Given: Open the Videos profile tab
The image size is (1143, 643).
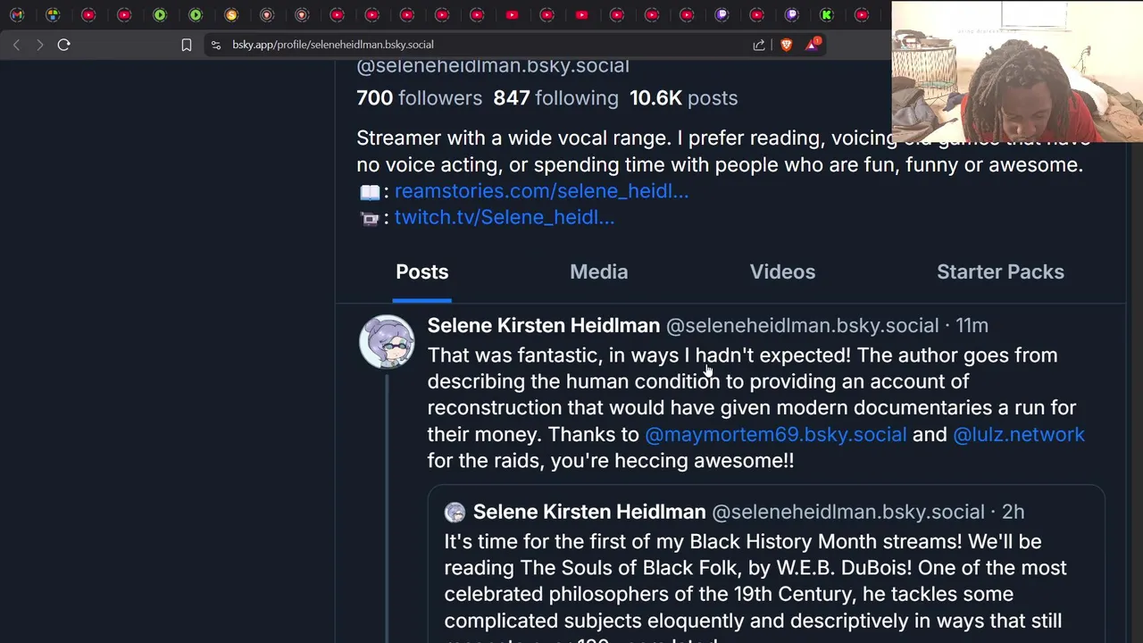Looking at the screenshot, I should tap(782, 271).
